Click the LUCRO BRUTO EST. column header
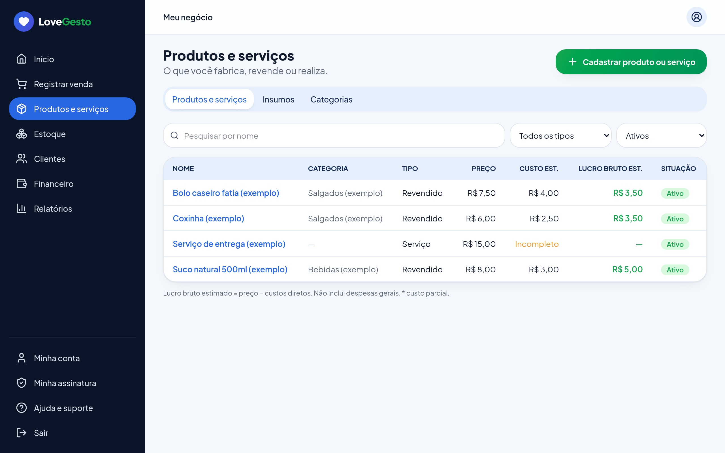The image size is (725, 453). pyautogui.click(x=610, y=169)
